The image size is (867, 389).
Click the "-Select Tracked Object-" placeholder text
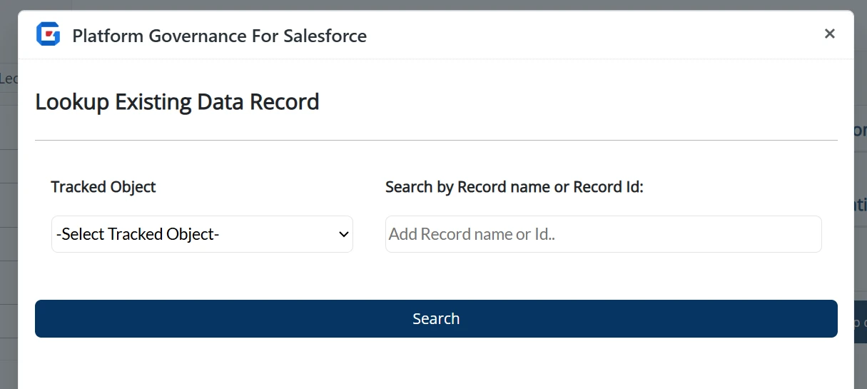point(137,234)
